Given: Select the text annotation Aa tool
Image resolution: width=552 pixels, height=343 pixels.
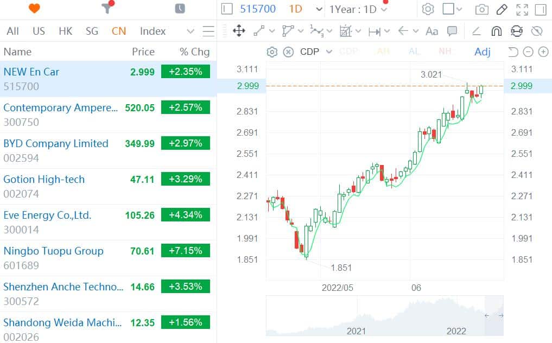Looking at the screenshot, I should 432,31.
